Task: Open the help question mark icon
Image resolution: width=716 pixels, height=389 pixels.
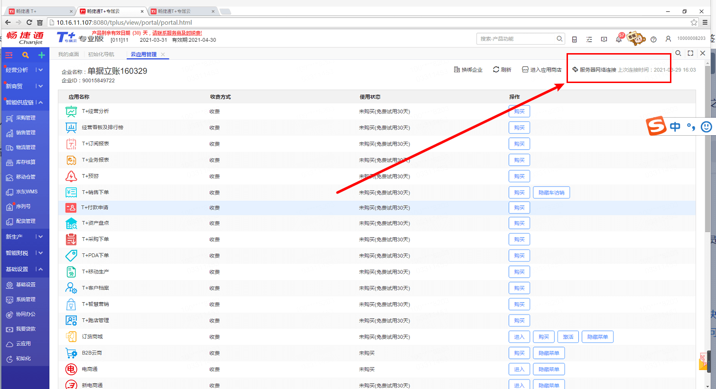Action: tap(653, 39)
